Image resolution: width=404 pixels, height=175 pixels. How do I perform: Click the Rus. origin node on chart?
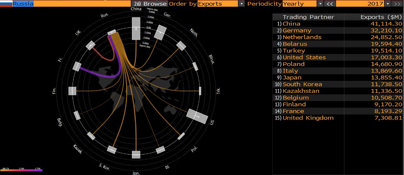pos(112,32)
